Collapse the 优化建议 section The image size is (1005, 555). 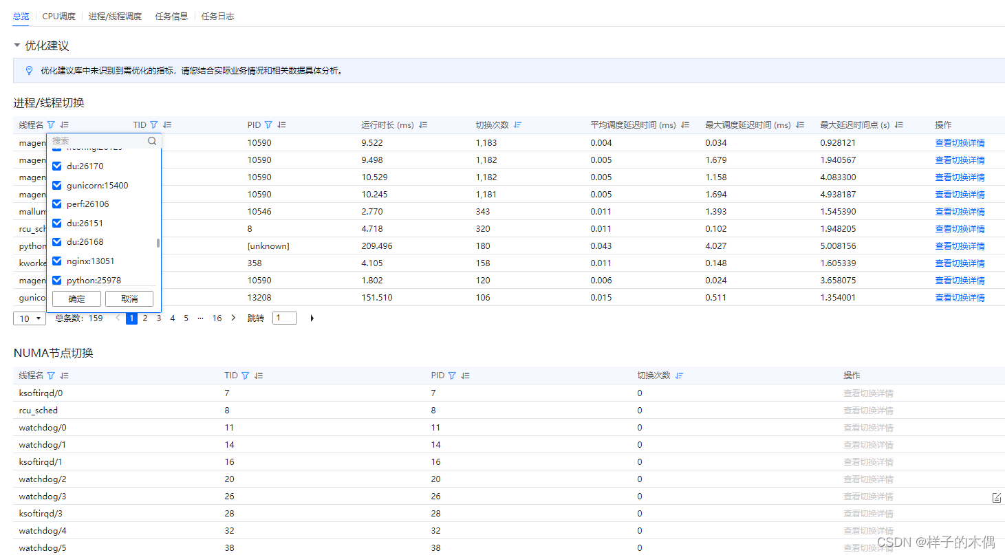[x=17, y=46]
